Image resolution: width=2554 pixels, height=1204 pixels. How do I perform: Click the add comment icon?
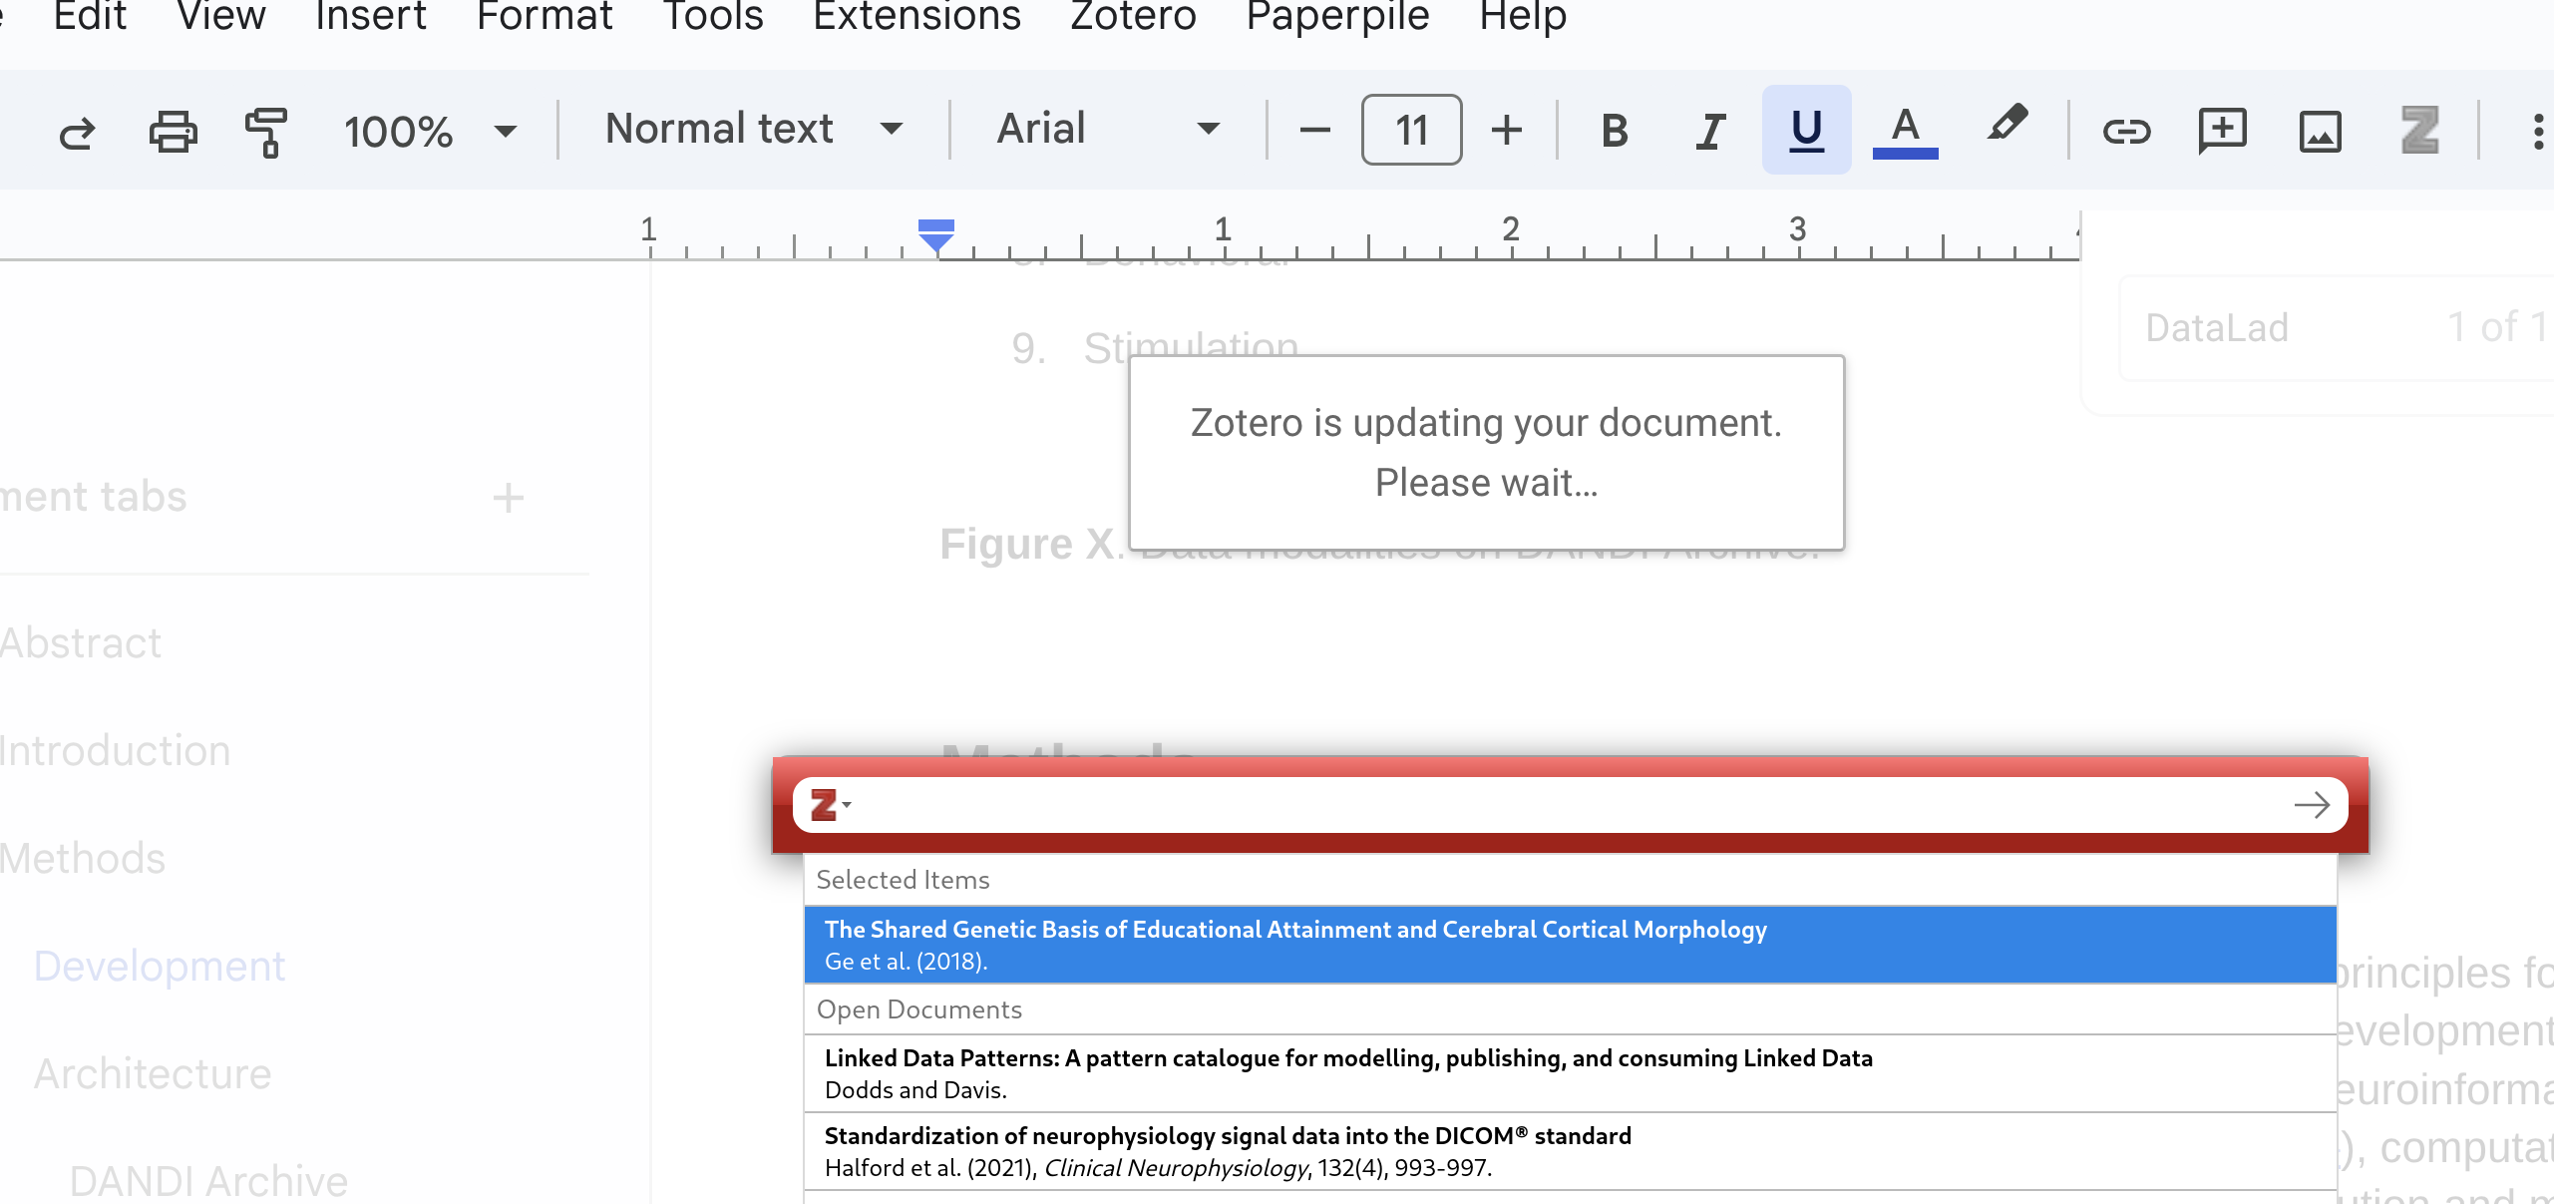[2223, 131]
